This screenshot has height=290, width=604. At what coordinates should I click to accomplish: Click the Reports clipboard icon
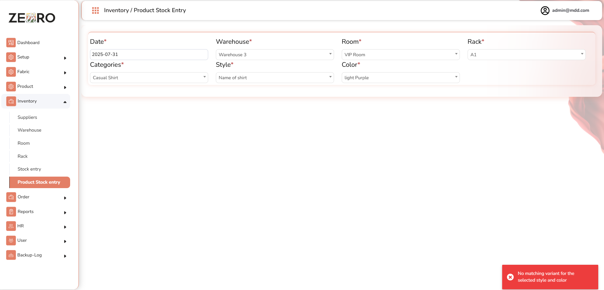tap(11, 211)
